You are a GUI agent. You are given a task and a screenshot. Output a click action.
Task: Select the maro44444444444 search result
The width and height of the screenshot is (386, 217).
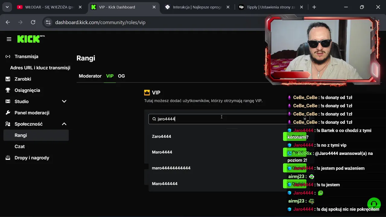point(171,168)
